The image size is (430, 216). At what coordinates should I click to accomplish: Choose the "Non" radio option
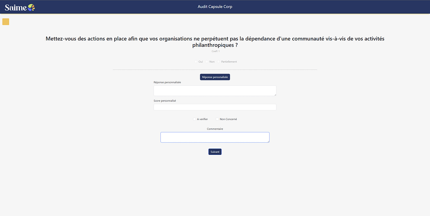pos(207,62)
